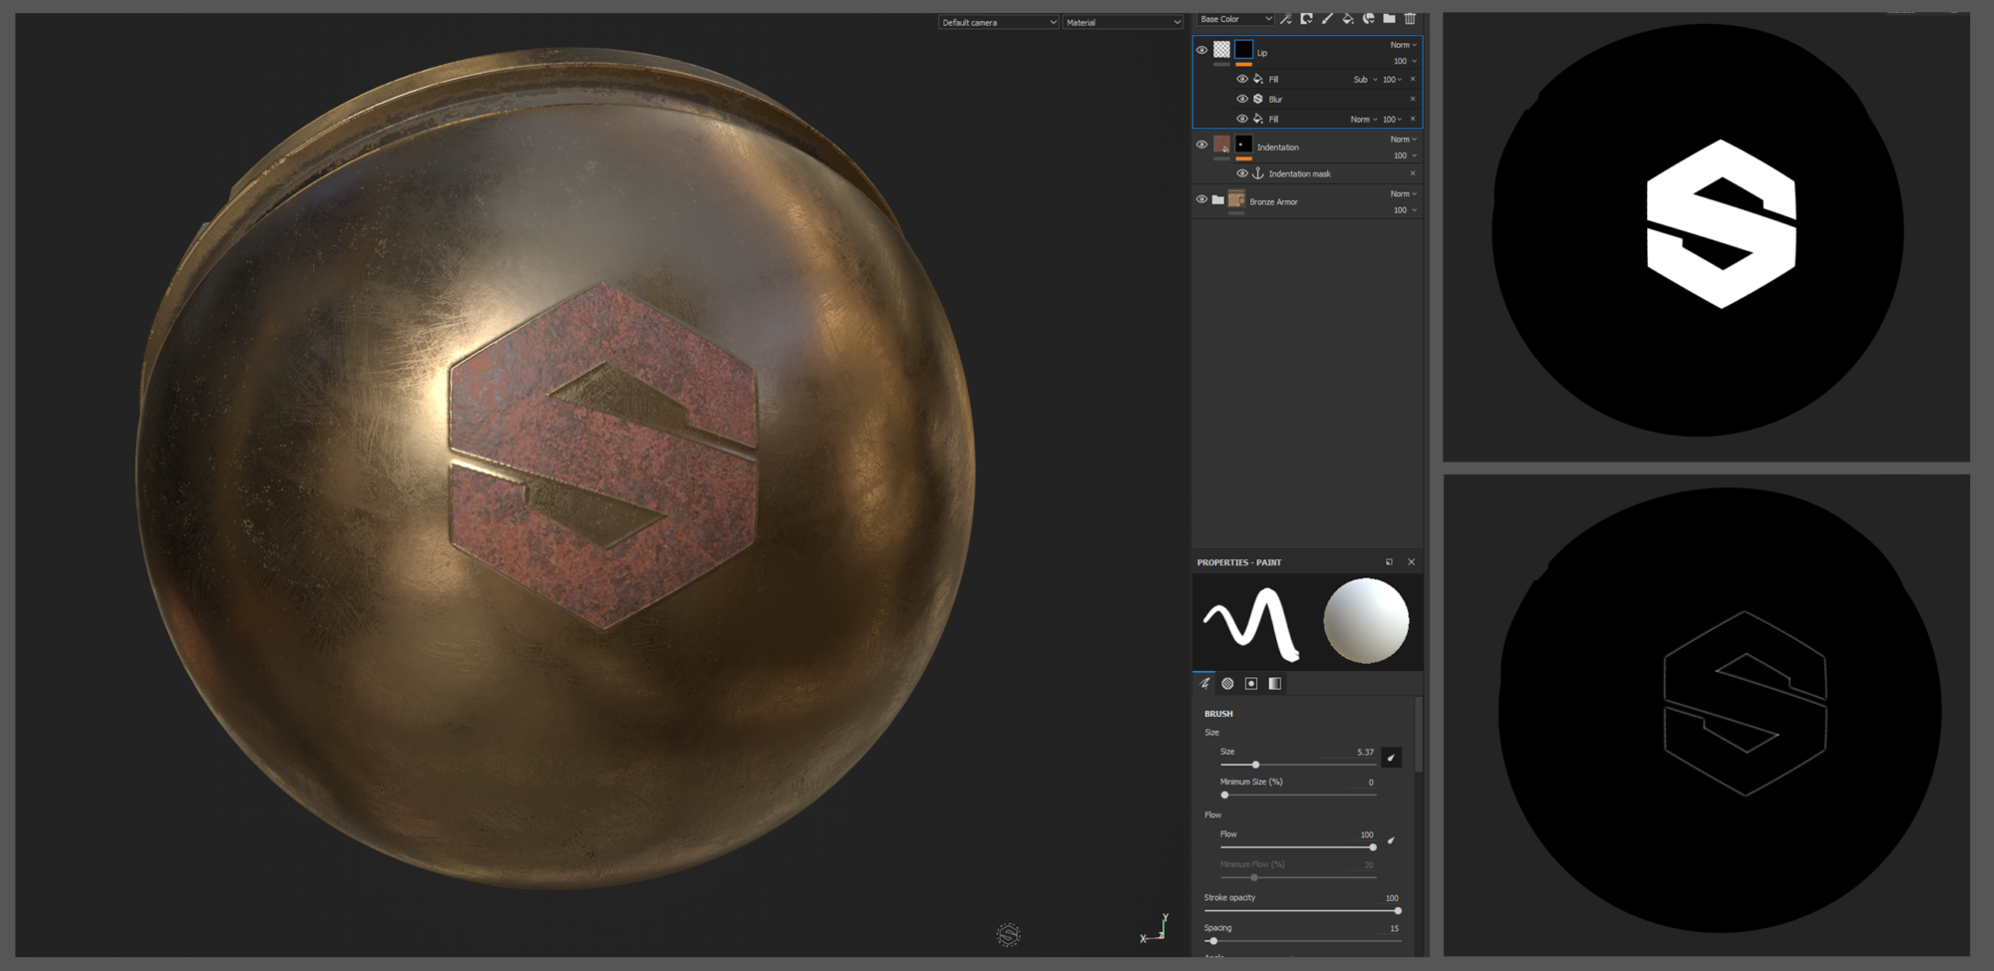
Task: Click the Stroke opacity slider
Action: 1301,911
